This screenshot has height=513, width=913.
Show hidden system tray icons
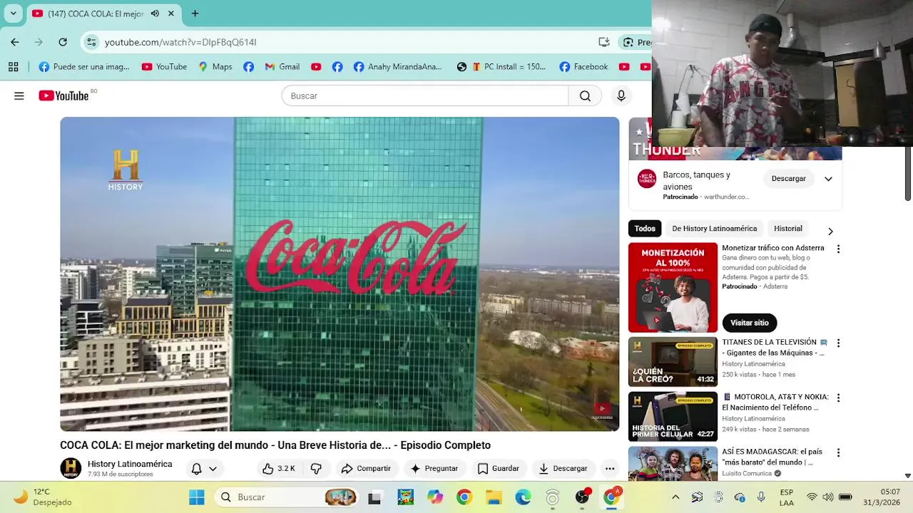pyautogui.click(x=675, y=497)
